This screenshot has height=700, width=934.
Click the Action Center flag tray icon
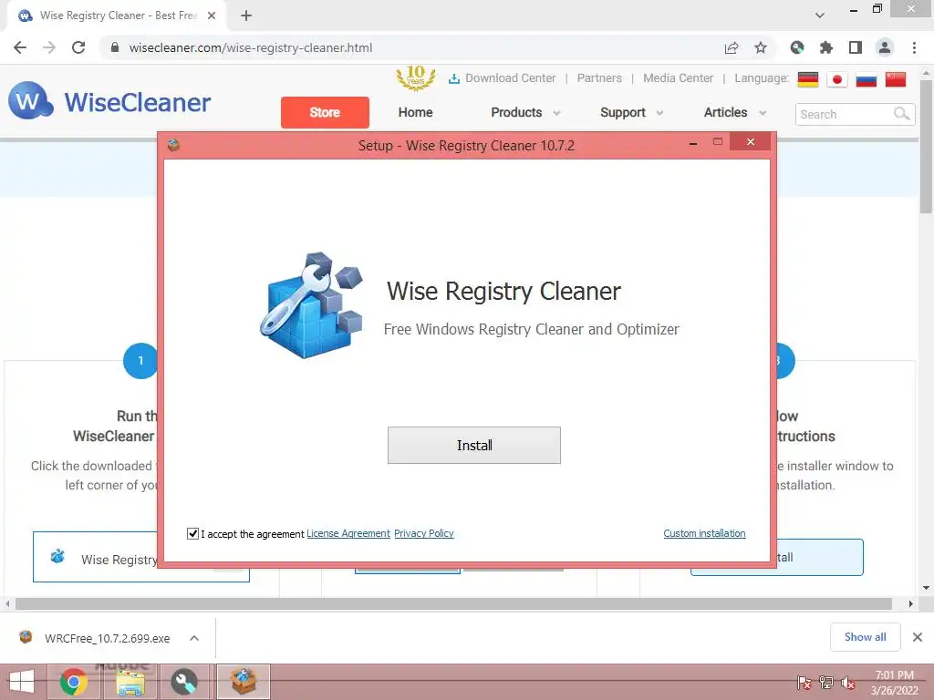pos(804,683)
